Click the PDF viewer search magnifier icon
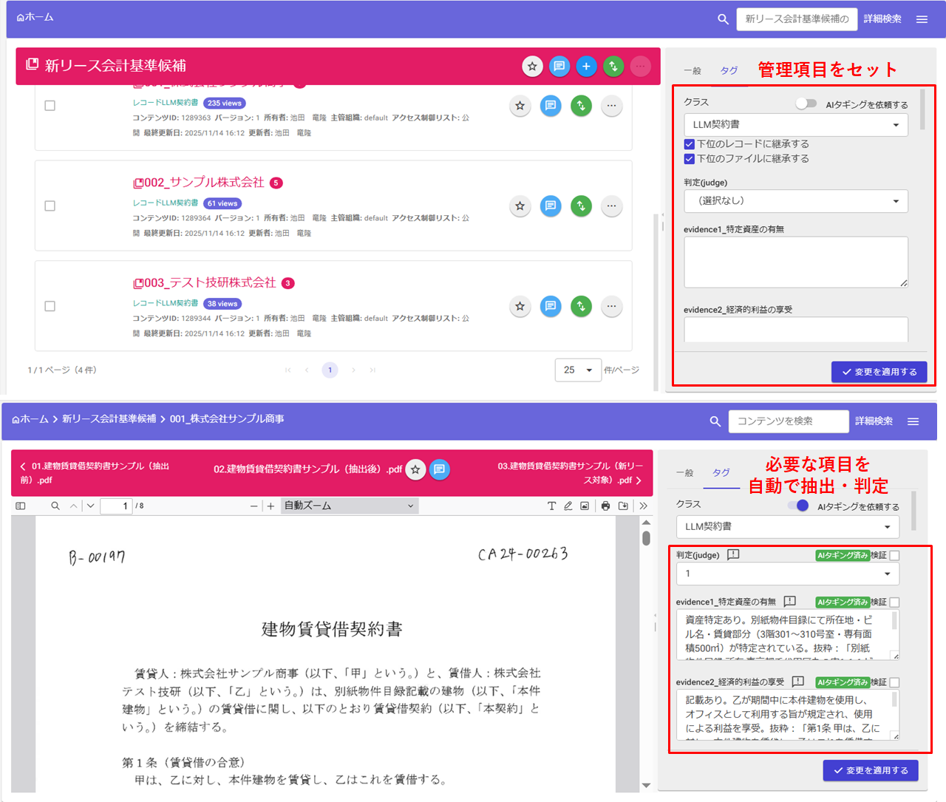Image resolution: width=946 pixels, height=802 pixels. pyautogui.click(x=55, y=506)
